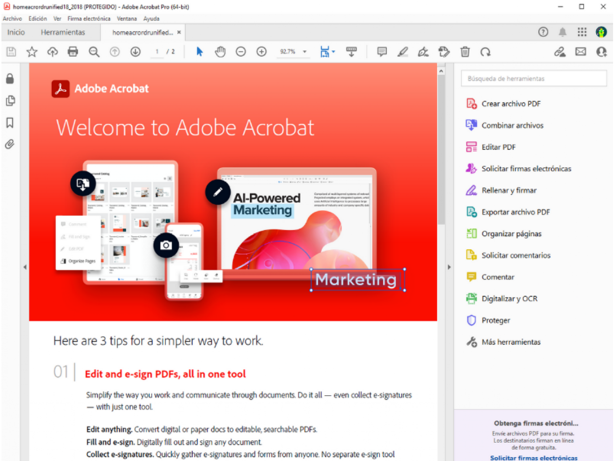615x461 pixels.
Task: Print the document with the printer icon
Action: (x=73, y=51)
